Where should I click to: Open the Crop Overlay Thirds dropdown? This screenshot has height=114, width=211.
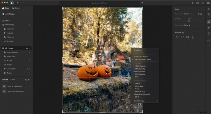pyautogui.click(x=187, y=25)
